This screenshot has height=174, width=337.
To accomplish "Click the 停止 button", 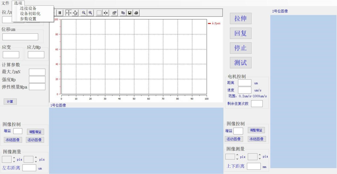I will click(x=241, y=48).
